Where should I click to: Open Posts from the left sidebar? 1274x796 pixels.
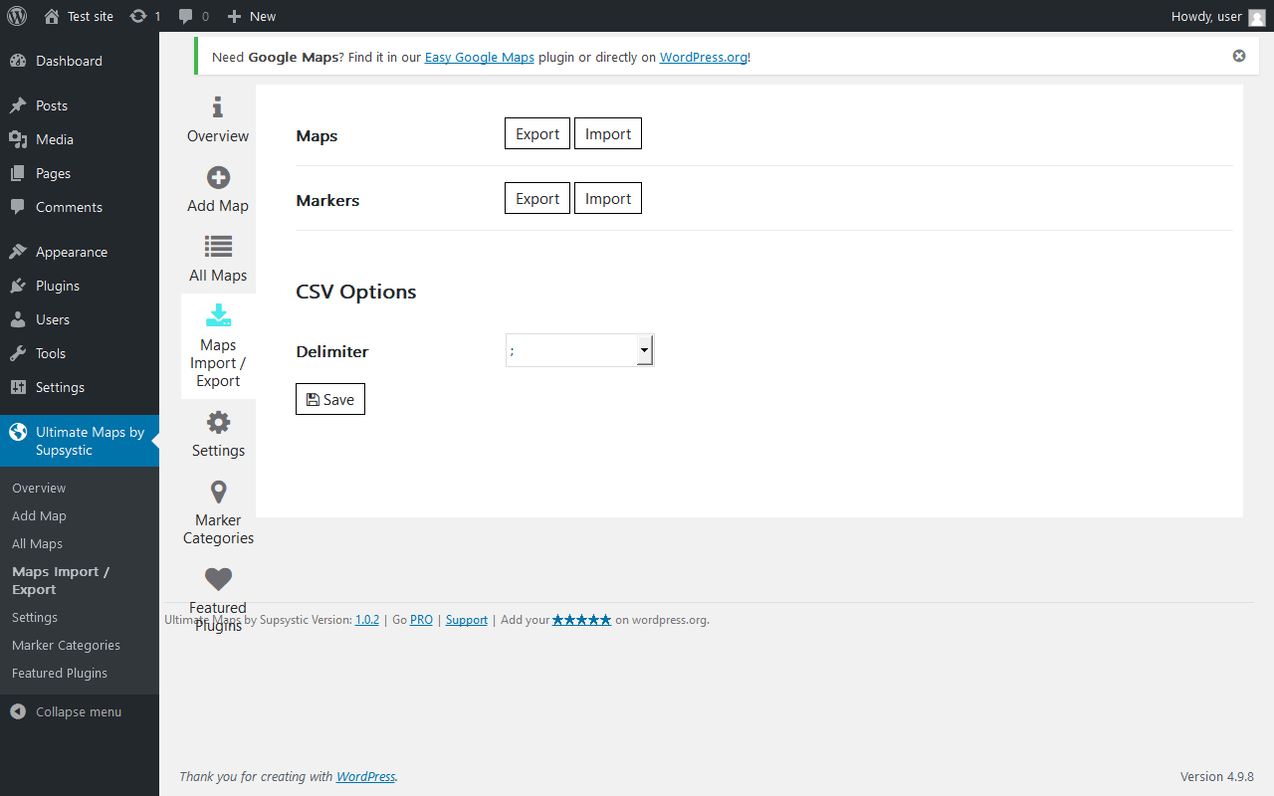[x=80, y=105]
